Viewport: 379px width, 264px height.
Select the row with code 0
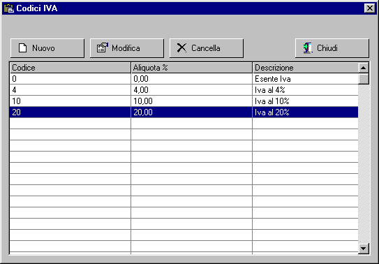[184, 79]
